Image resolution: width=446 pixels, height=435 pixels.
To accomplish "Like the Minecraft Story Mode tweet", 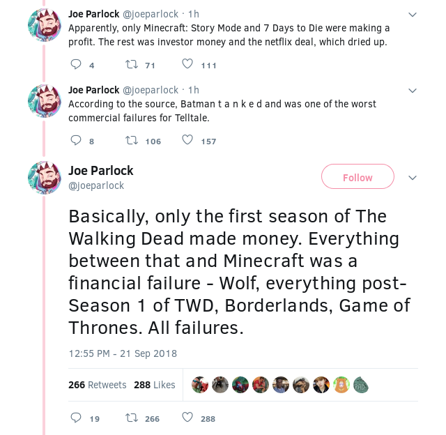I will point(187,65).
